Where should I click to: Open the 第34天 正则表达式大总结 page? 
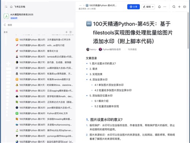pyautogui.click(x=46, y=102)
